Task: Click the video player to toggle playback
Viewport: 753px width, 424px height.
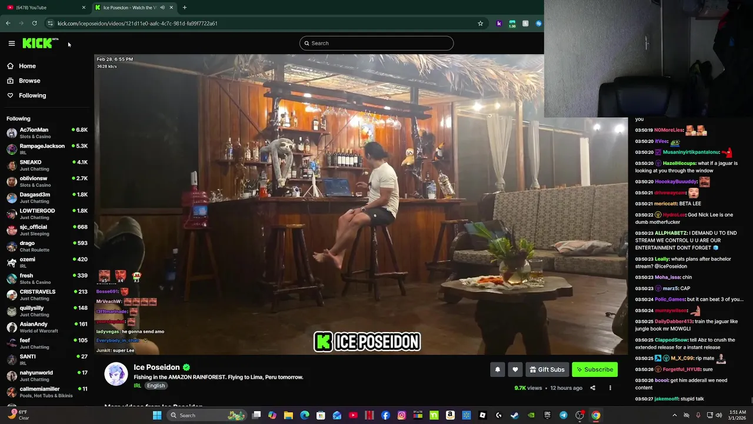Action: (361, 205)
